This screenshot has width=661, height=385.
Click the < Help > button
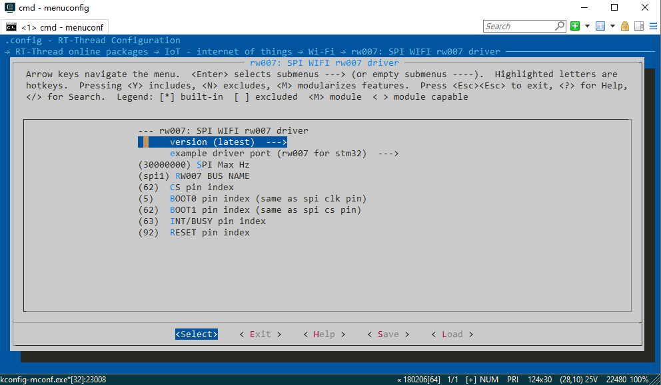[324, 334]
